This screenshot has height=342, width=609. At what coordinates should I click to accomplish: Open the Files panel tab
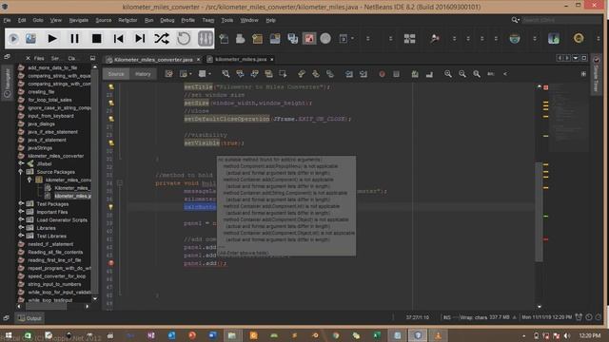pyautogui.click(x=39, y=58)
